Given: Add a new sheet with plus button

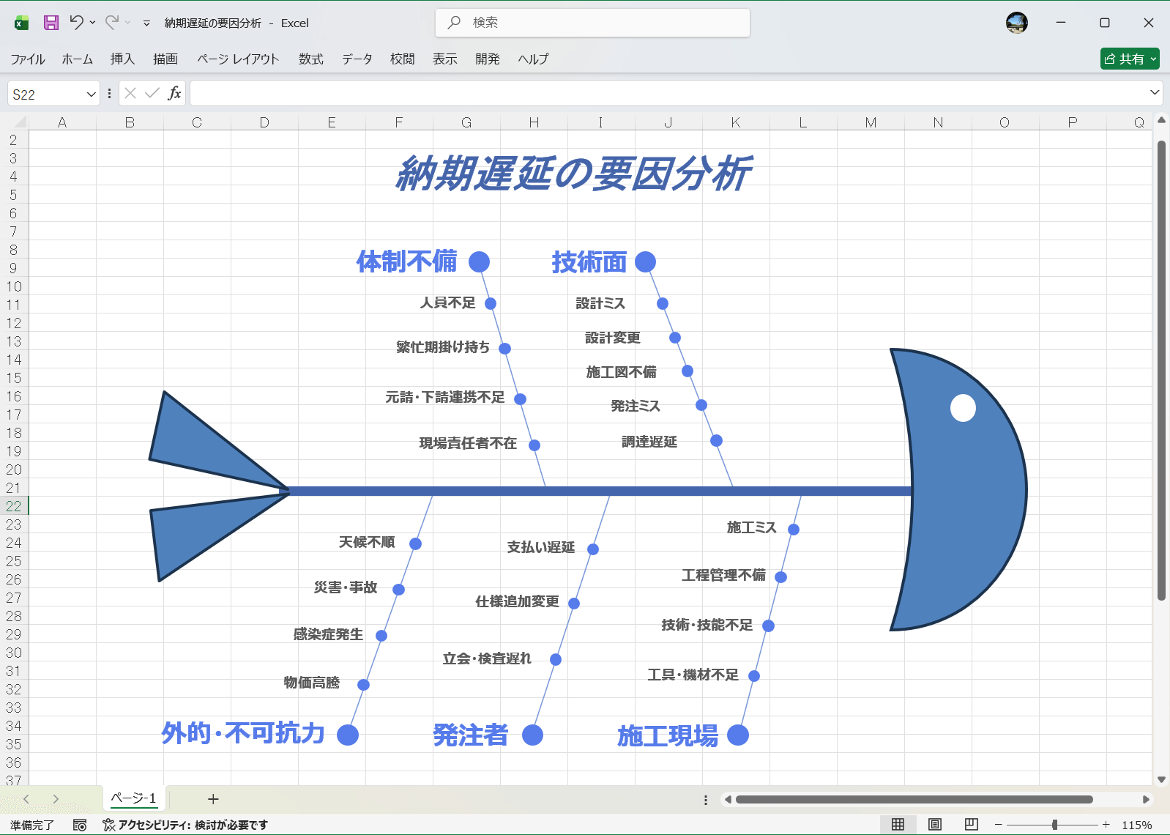Looking at the screenshot, I should pos(213,799).
